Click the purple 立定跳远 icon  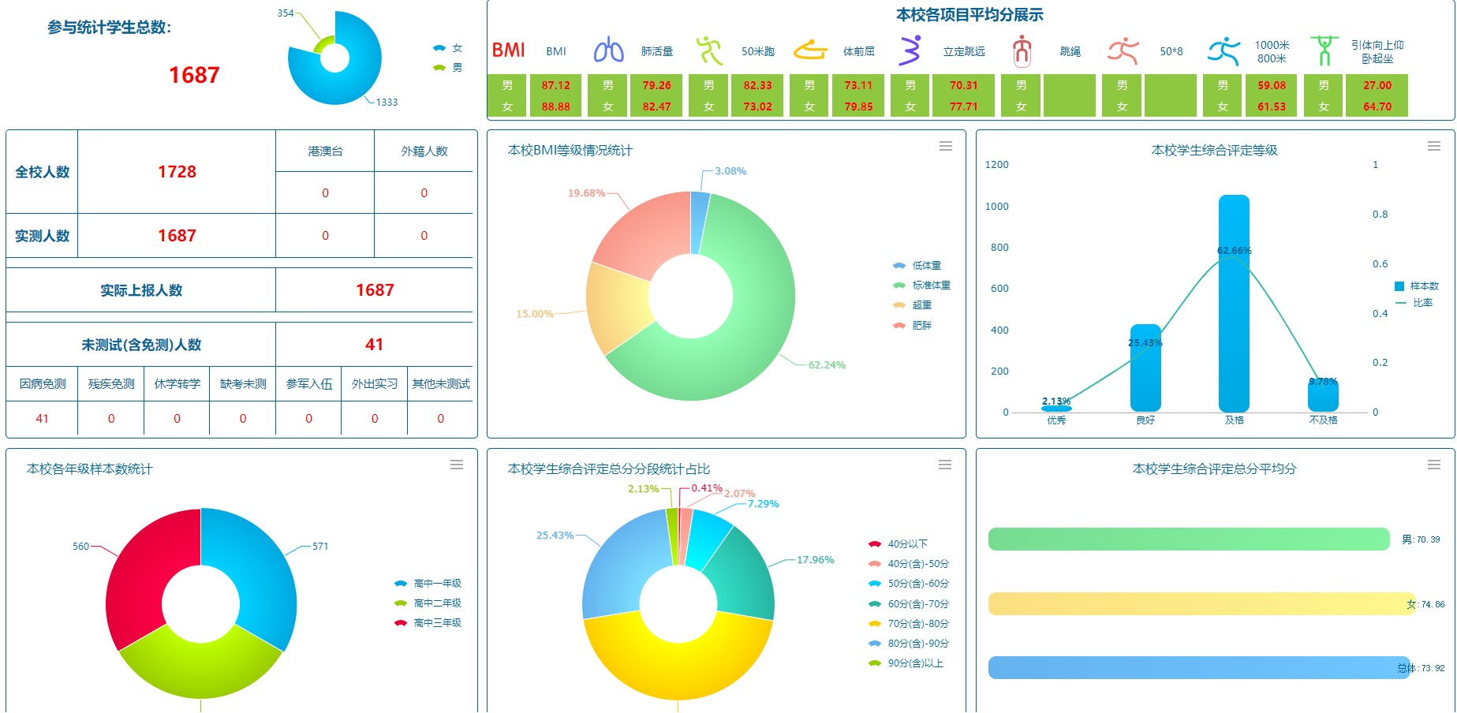pyautogui.click(x=910, y=50)
